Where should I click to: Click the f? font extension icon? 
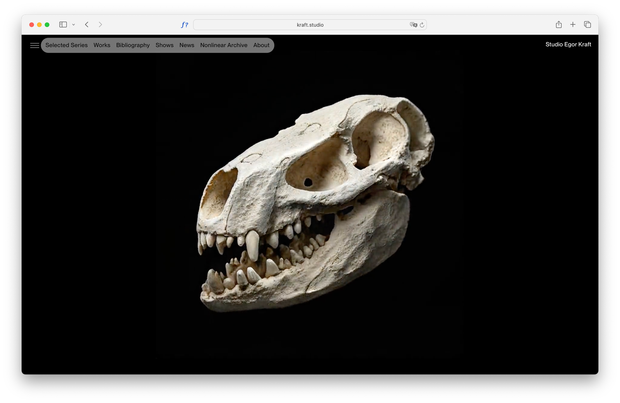184,25
